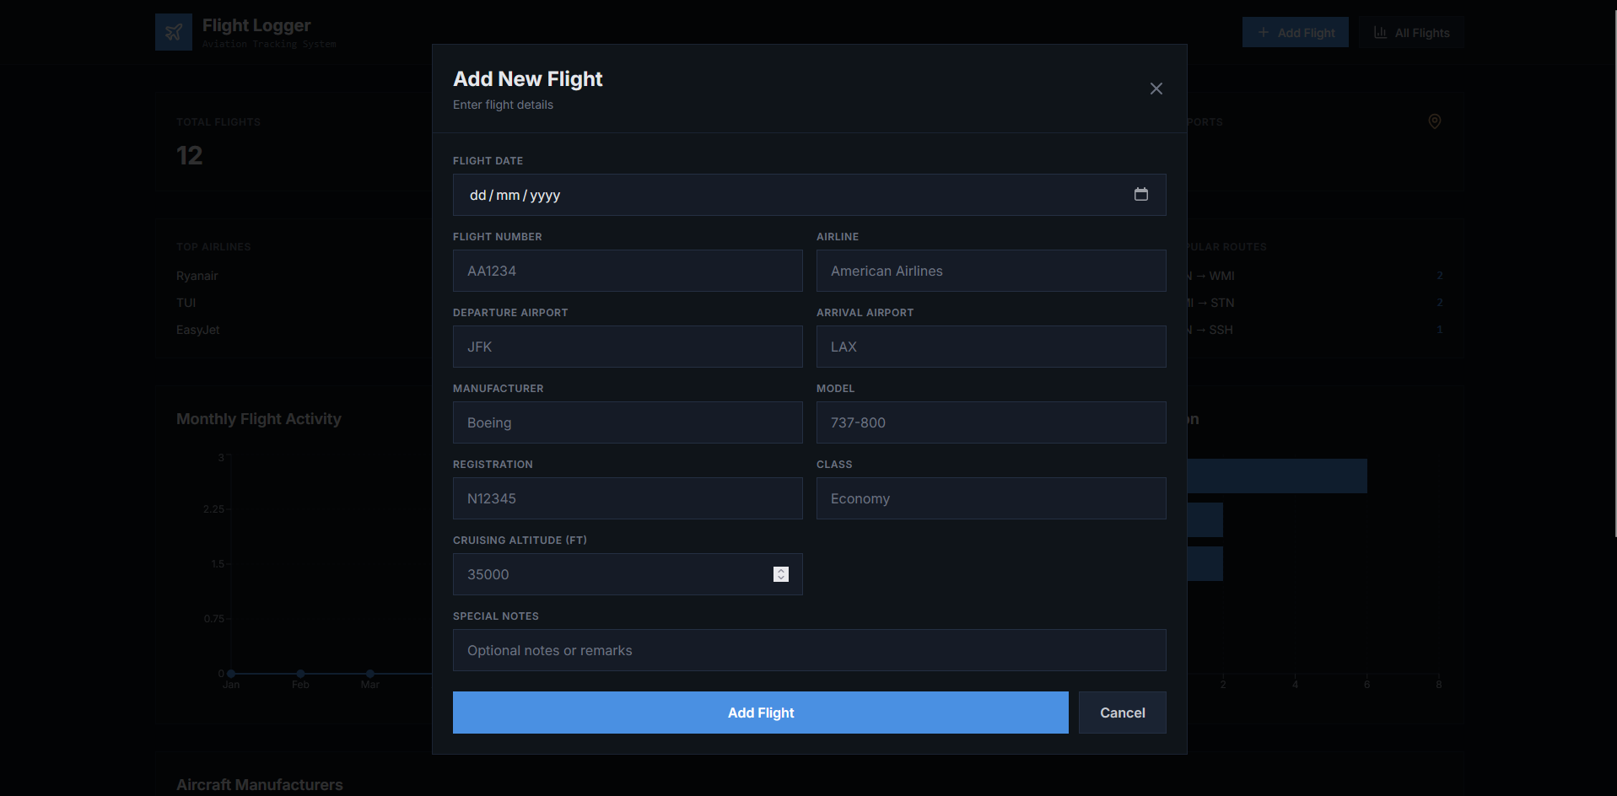
Task: Decrement cruising altitude with the down stepper arrow
Action: pos(780,578)
